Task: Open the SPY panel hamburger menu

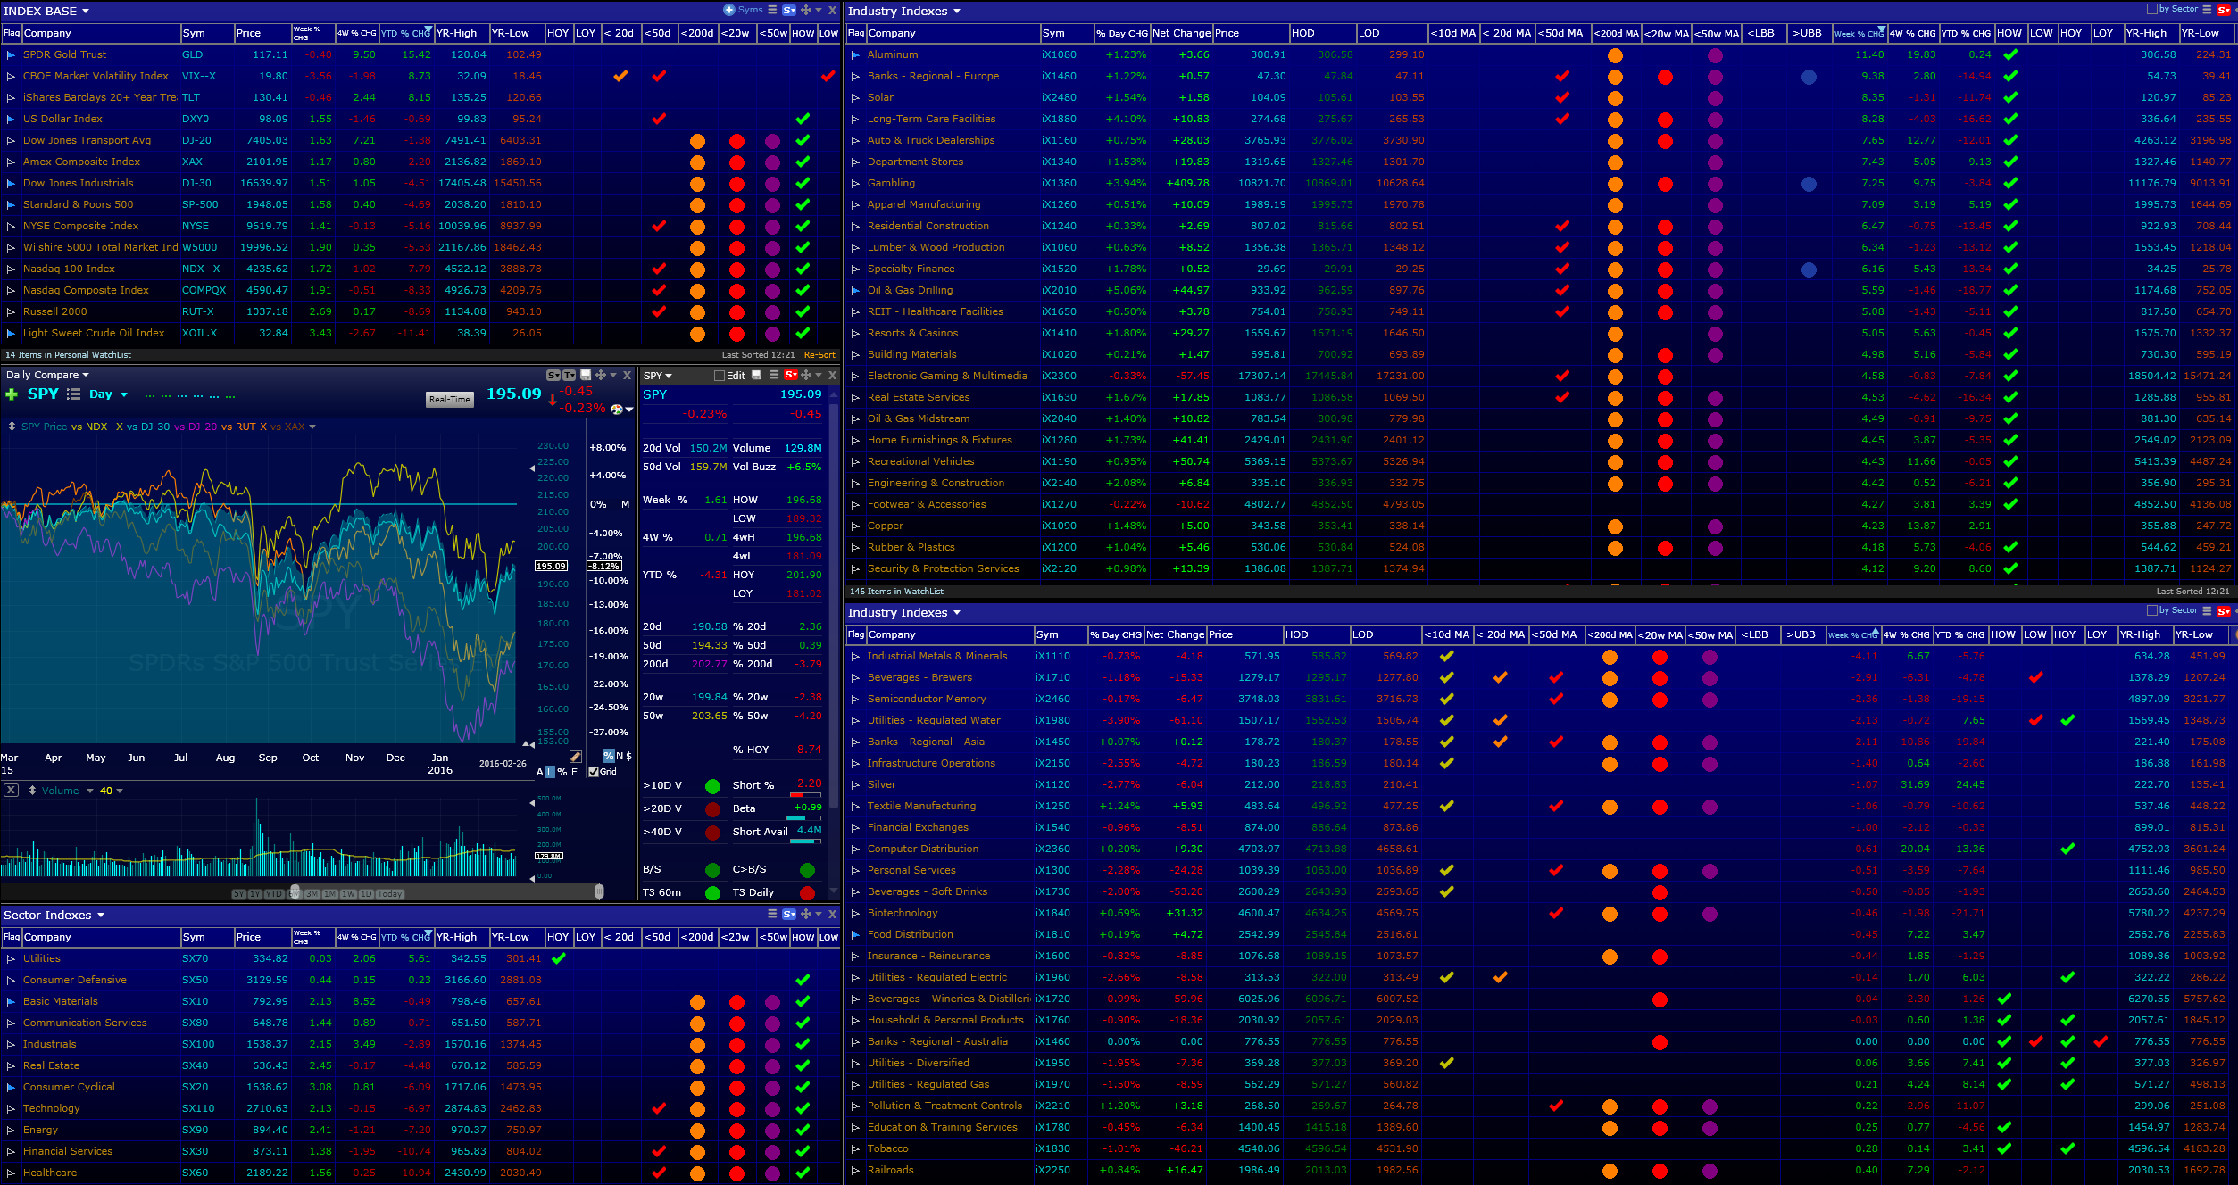Action: pos(774,375)
